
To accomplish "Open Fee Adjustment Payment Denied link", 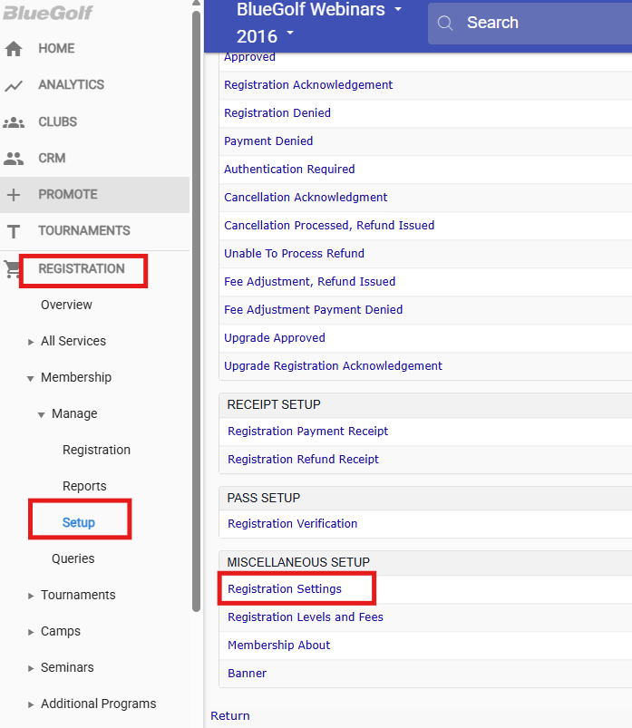I will (x=314, y=310).
